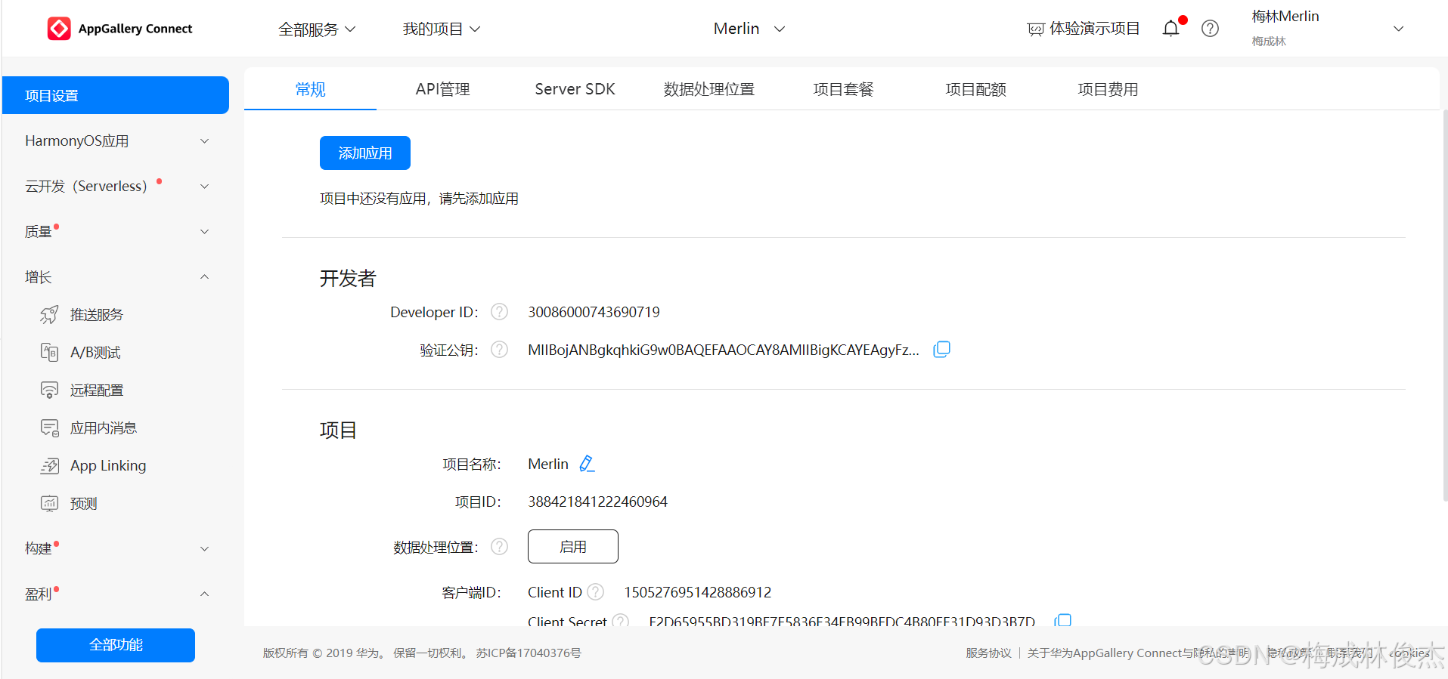
Task: Switch to the 项目套餐 tab
Action: 843,89
